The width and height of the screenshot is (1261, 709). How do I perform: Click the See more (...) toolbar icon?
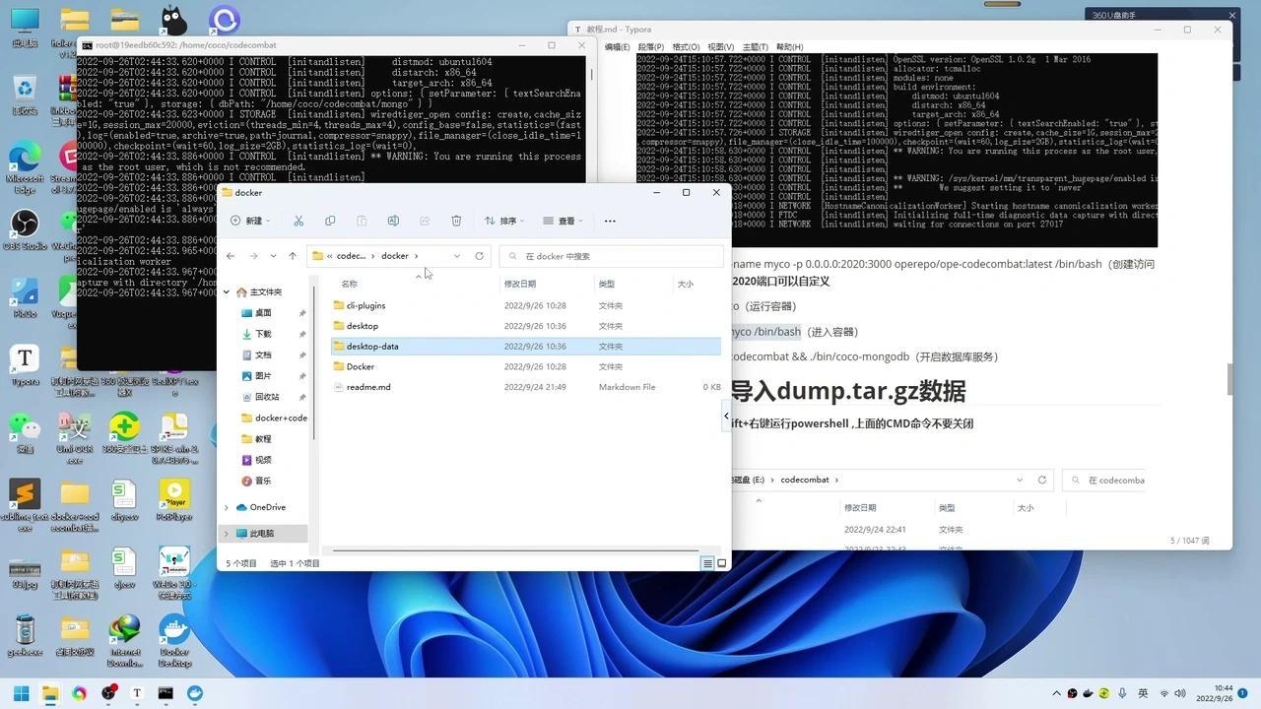609,221
